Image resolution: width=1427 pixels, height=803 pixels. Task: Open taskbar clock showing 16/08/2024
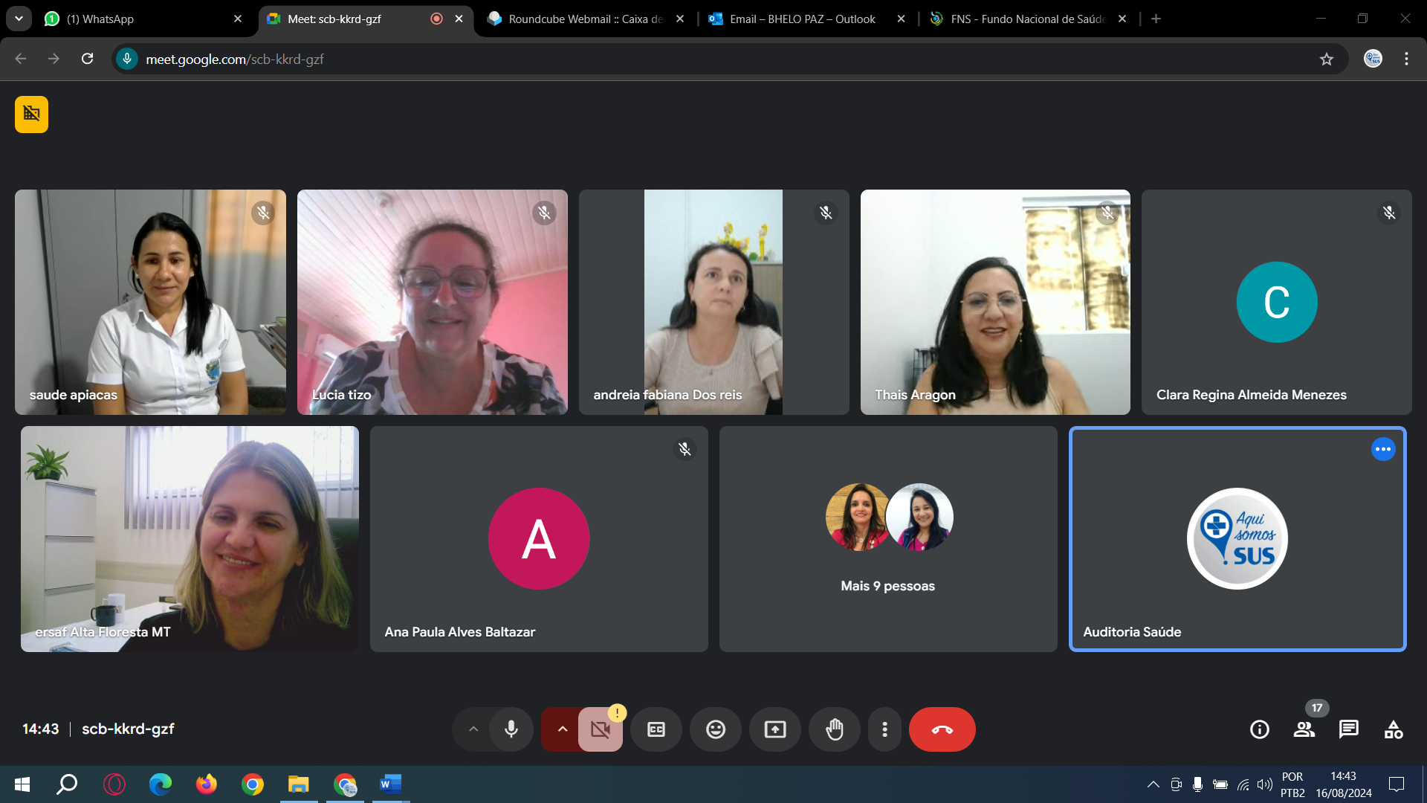1344,784
